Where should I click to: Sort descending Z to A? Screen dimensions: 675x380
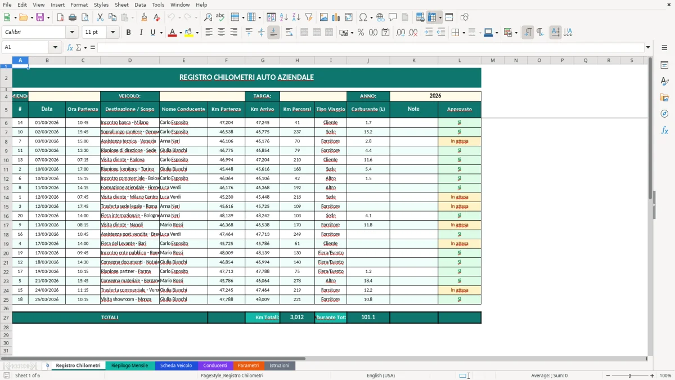(296, 17)
